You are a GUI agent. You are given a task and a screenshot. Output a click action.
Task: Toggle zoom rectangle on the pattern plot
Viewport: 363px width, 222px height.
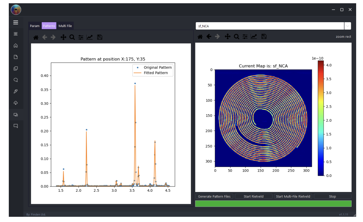pos(72,37)
